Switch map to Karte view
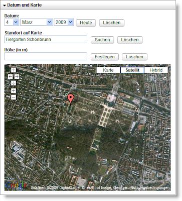 pos(108,70)
